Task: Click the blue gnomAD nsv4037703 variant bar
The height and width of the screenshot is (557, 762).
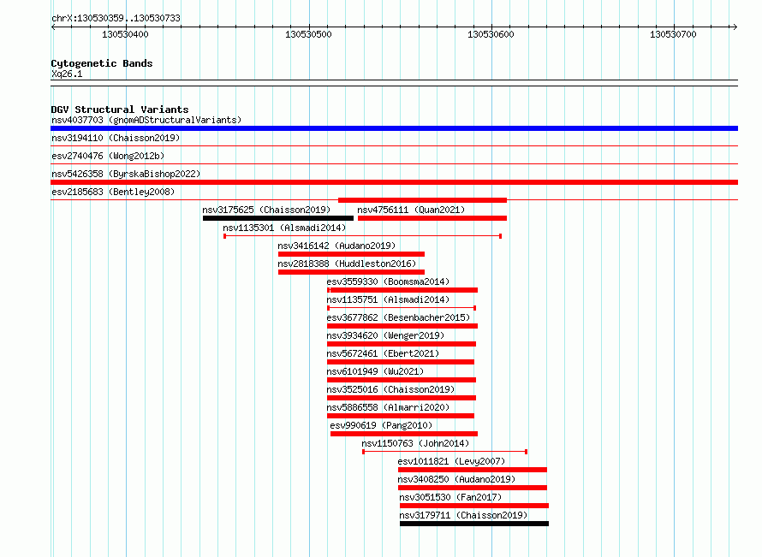Action: point(394,128)
